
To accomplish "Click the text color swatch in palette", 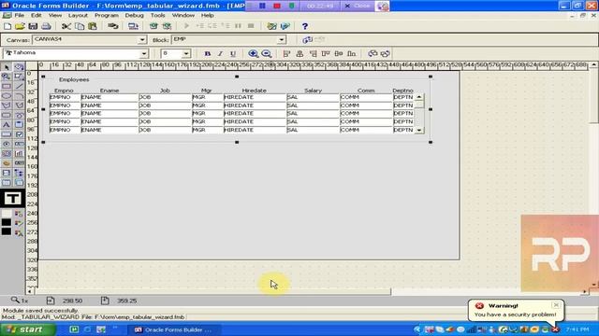I will (x=7, y=231).
